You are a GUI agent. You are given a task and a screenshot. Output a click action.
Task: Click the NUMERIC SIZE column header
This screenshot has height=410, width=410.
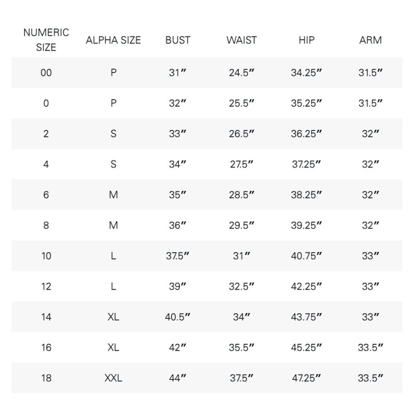(x=46, y=40)
